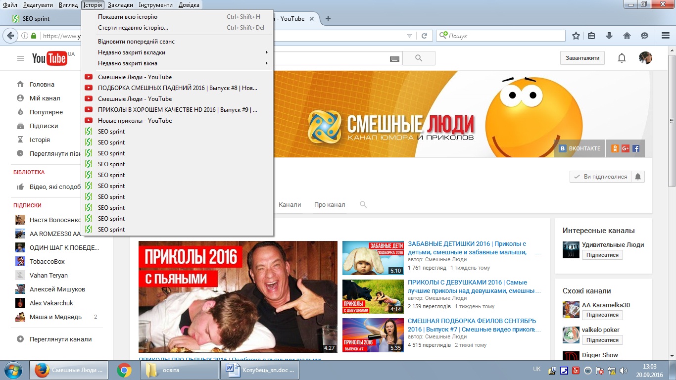Open 'Переглянути канали' in sidebar
Image resolution: width=676 pixels, height=380 pixels.
point(60,339)
